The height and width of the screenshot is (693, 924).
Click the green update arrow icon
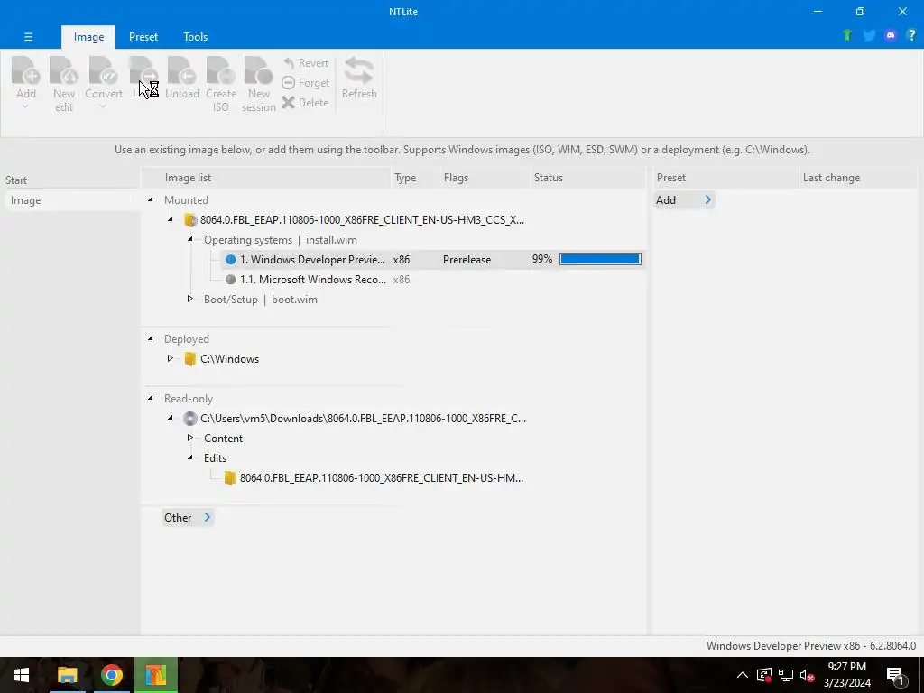847,35
